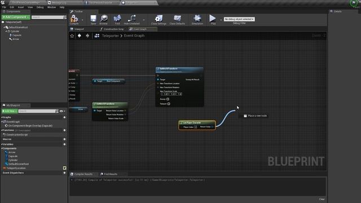
Task: Open the Hide Unrelated options dropdown arrow
Action: click(x=144, y=20)
